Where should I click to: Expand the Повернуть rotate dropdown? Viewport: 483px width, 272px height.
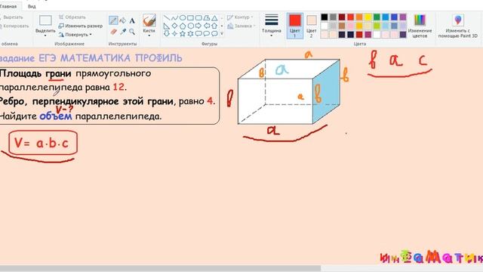click(91, 35)
